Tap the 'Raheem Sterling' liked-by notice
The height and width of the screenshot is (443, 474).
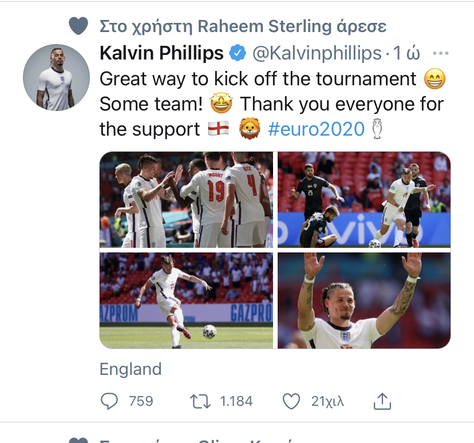[243, 26]
